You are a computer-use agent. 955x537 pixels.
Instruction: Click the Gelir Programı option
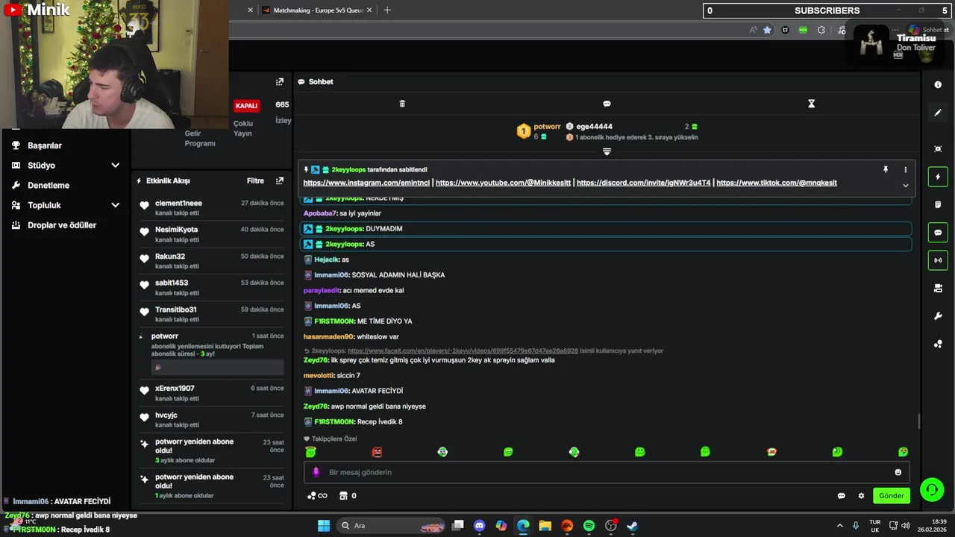click(x=200, y=138)
